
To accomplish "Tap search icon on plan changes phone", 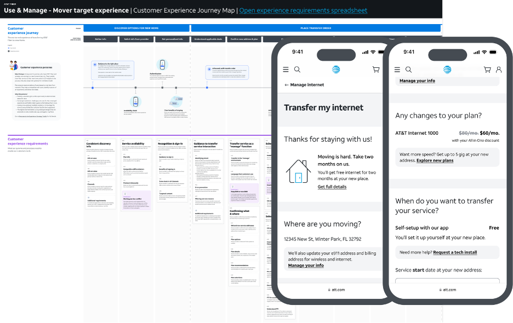I will 409,70.
